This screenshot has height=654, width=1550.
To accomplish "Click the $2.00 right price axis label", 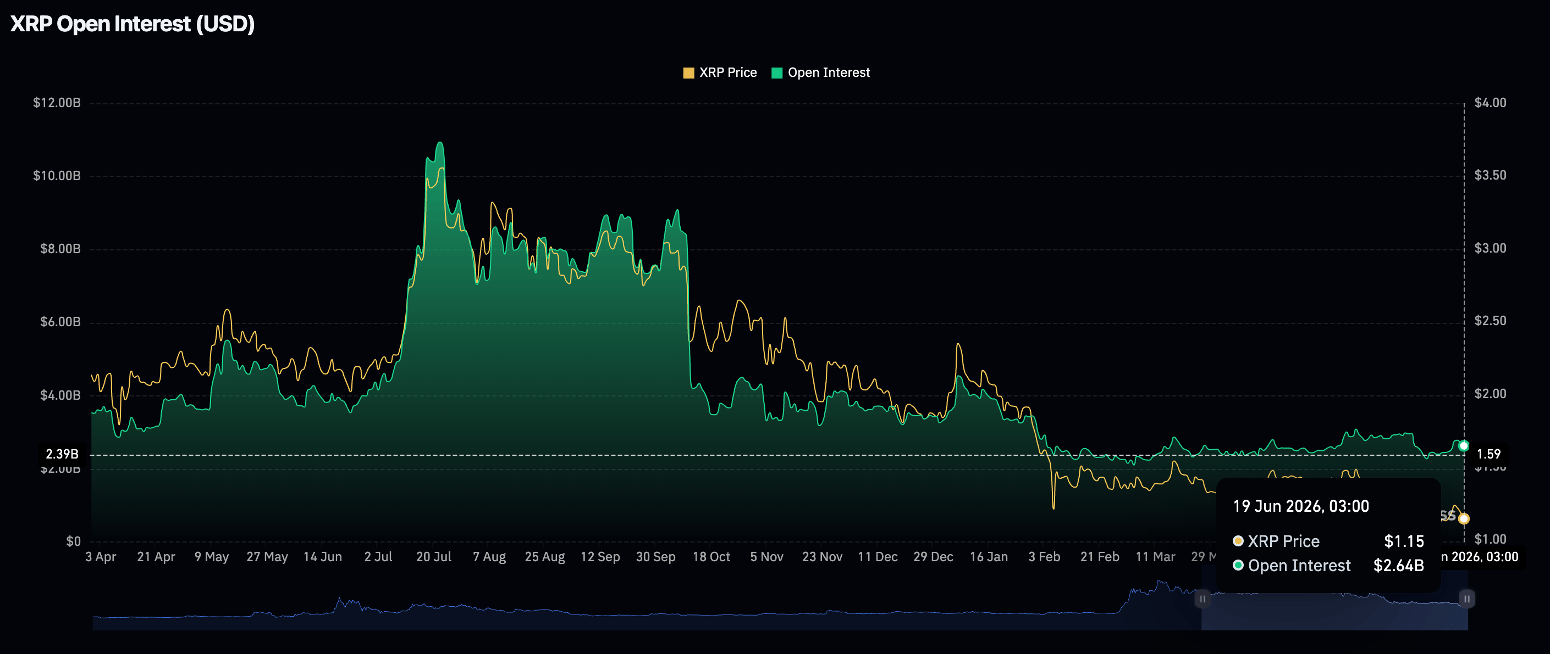I will pos(1490,394).
